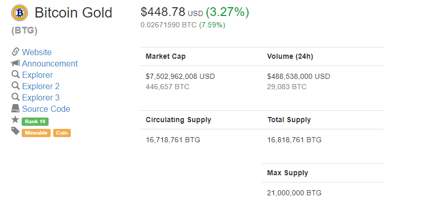
Task: Click the megaphone icon beside Announcement
Action: click(x=15, y=63)
